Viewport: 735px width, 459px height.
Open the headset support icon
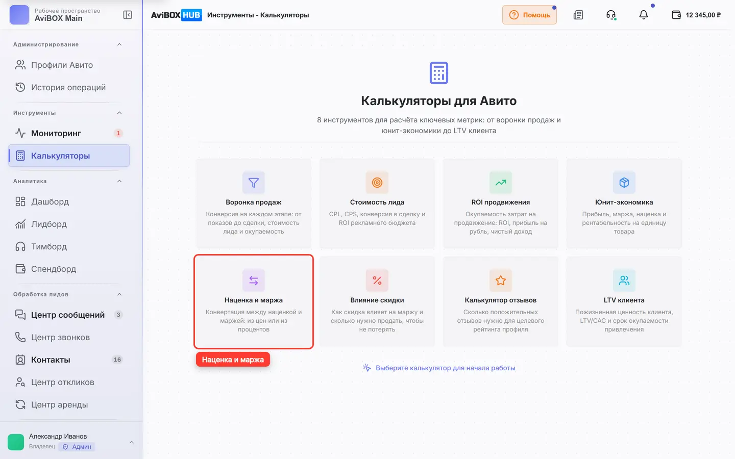click(x=611, y=15)
